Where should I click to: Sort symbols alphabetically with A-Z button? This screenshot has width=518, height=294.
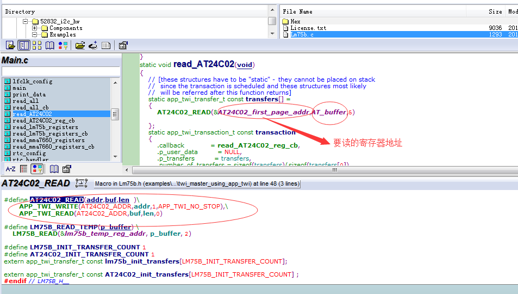[10, 169]
